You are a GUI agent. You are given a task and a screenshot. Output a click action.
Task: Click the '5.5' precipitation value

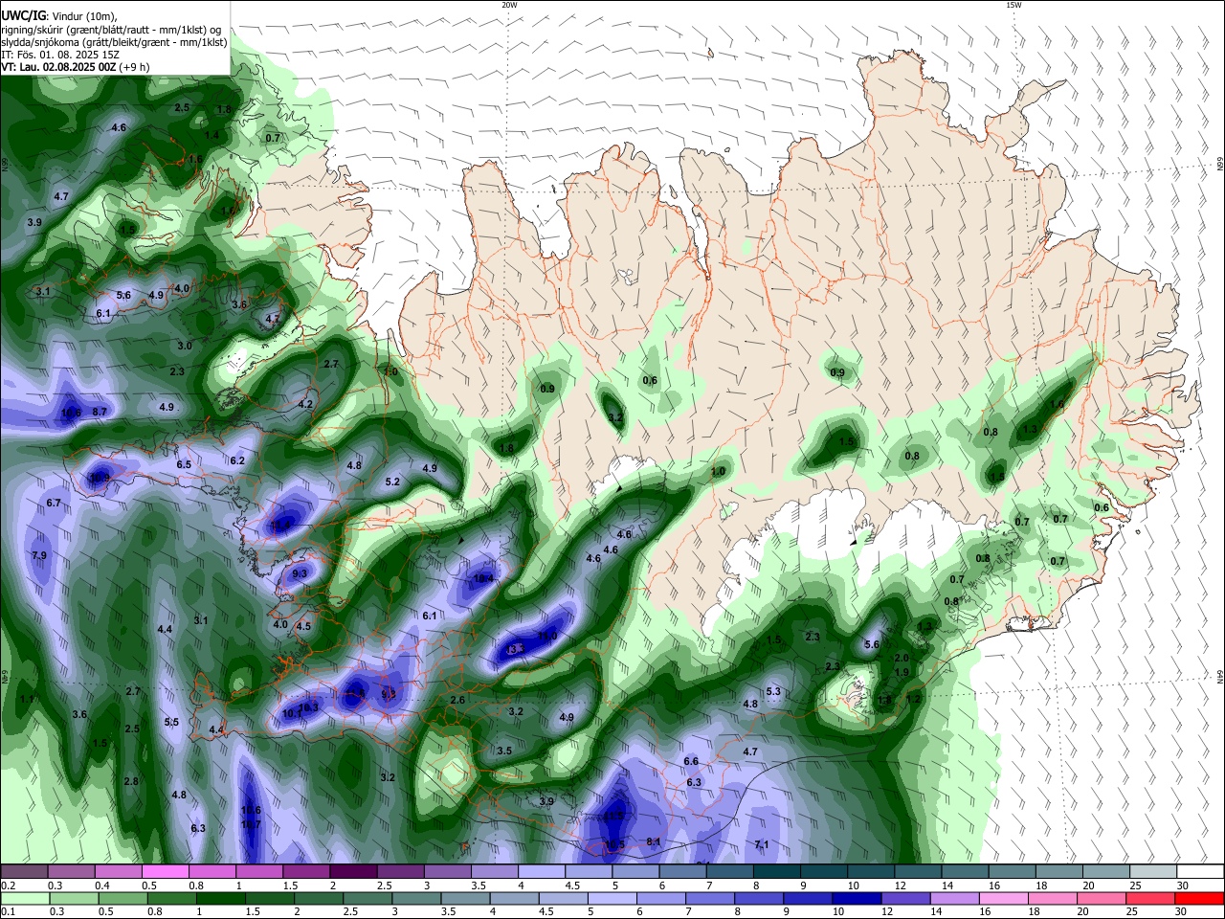[x=171, y=722]
